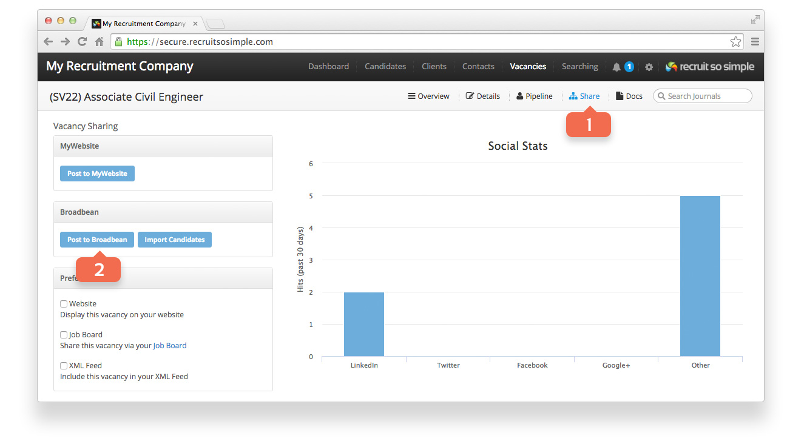Open the Docs tab
The height and width of the screenshot is (438, 804).
pos(629,96)
